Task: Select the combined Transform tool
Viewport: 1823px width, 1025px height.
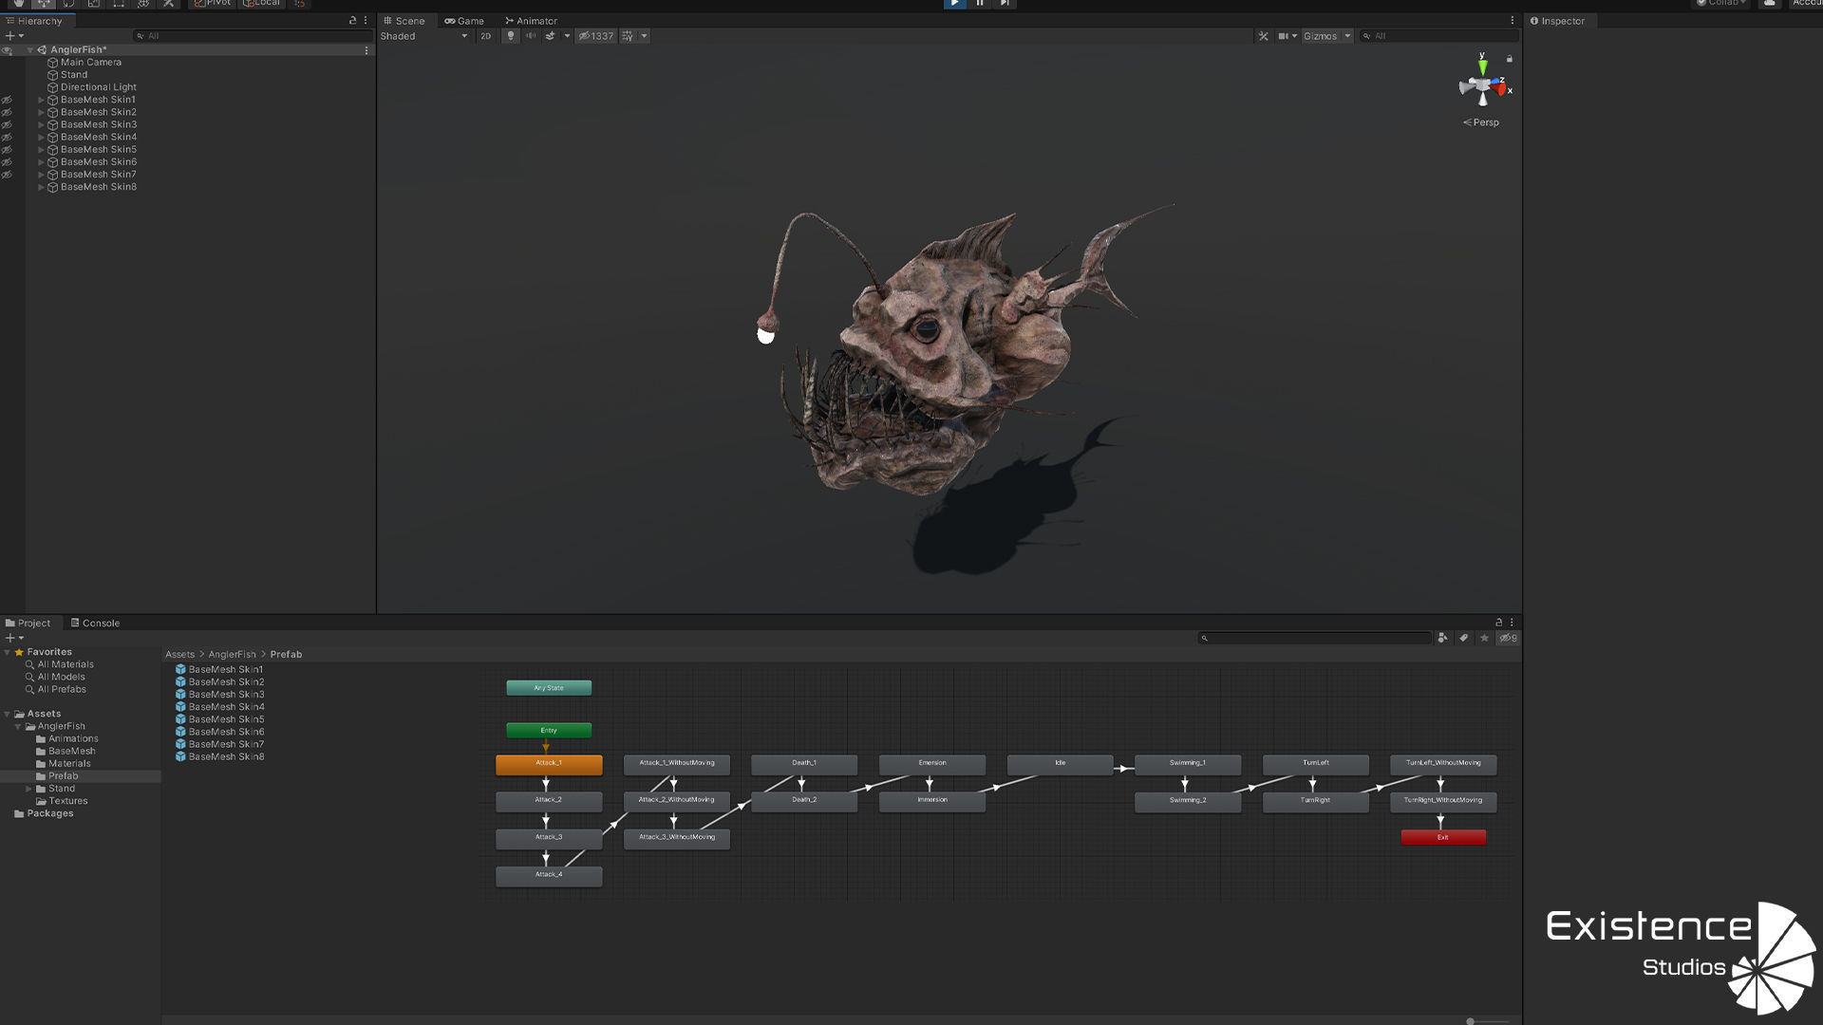Action: 143,4
